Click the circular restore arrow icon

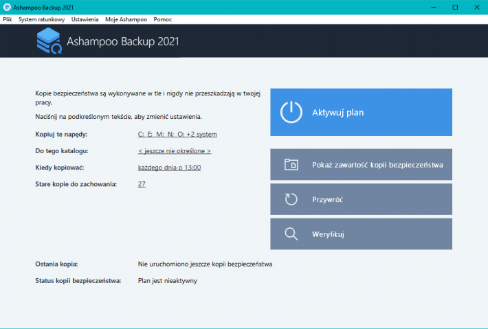pos(291,199)
